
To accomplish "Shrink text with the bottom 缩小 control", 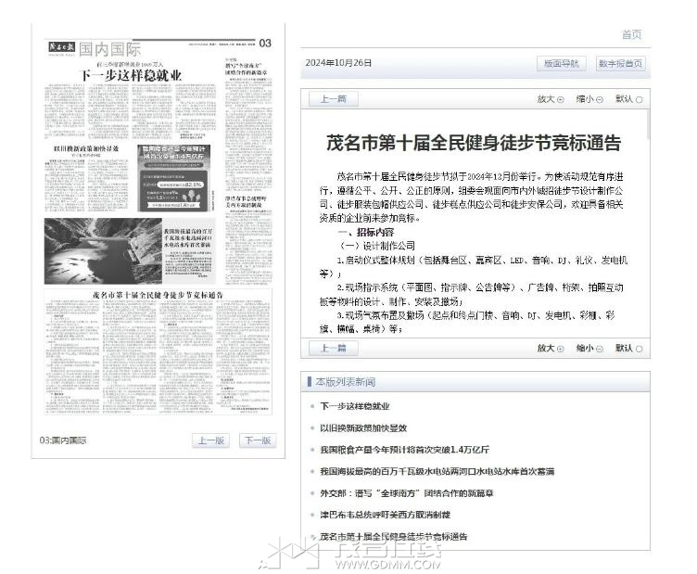I will point(589,348).
